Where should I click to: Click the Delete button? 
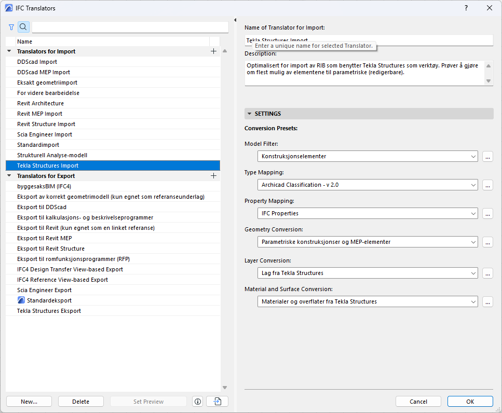[x=80, y=402]
